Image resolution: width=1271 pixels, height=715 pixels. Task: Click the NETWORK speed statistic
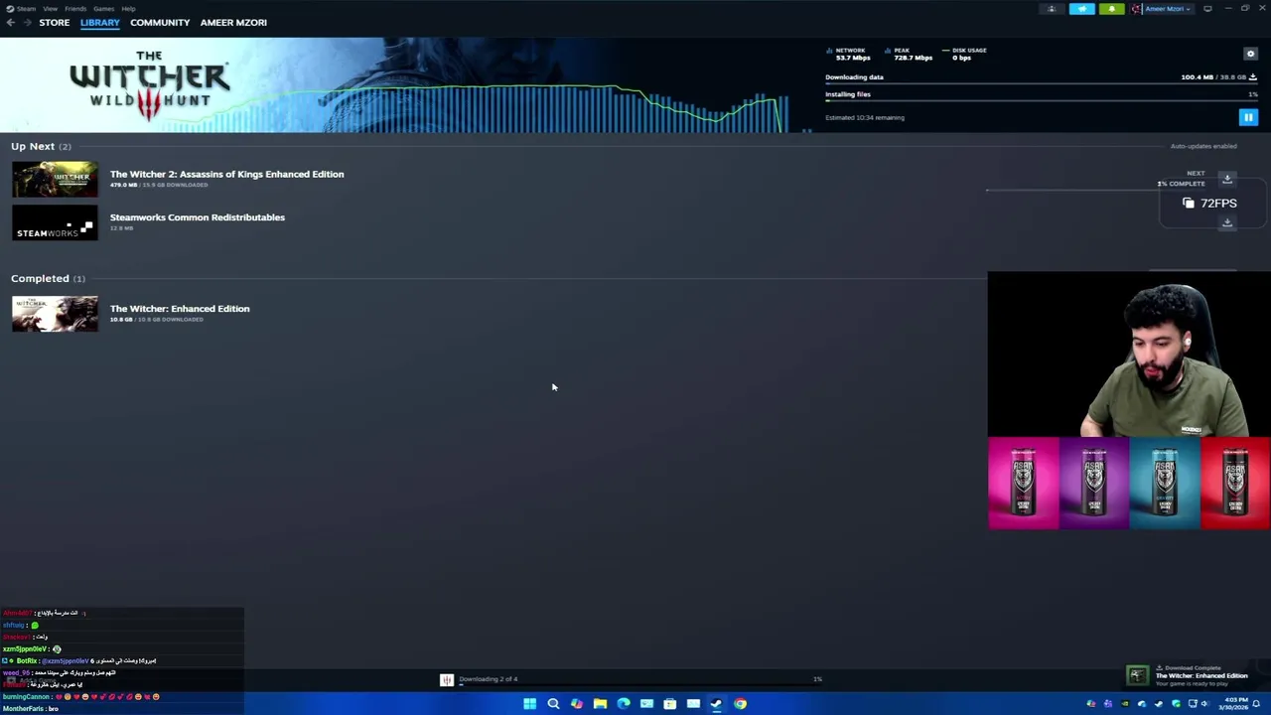click(x=849, y=54)
